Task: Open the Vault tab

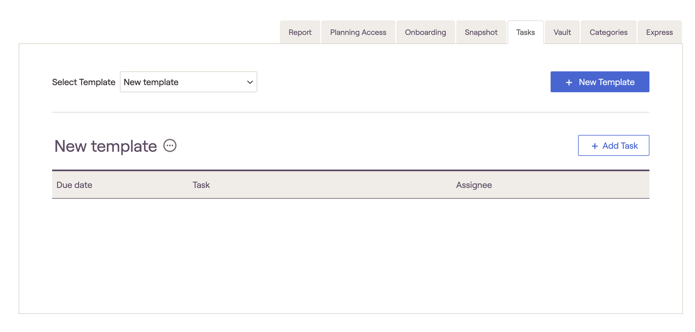Action: pyautogui.click(x=562, y=32)
